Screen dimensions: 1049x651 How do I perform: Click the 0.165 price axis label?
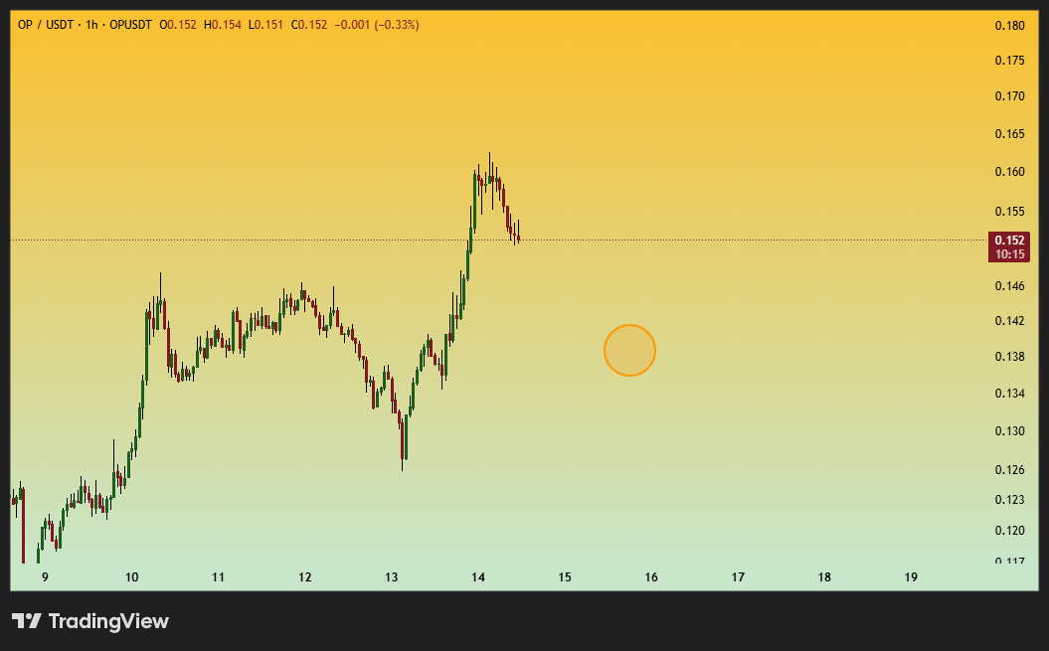point(1009,134)
